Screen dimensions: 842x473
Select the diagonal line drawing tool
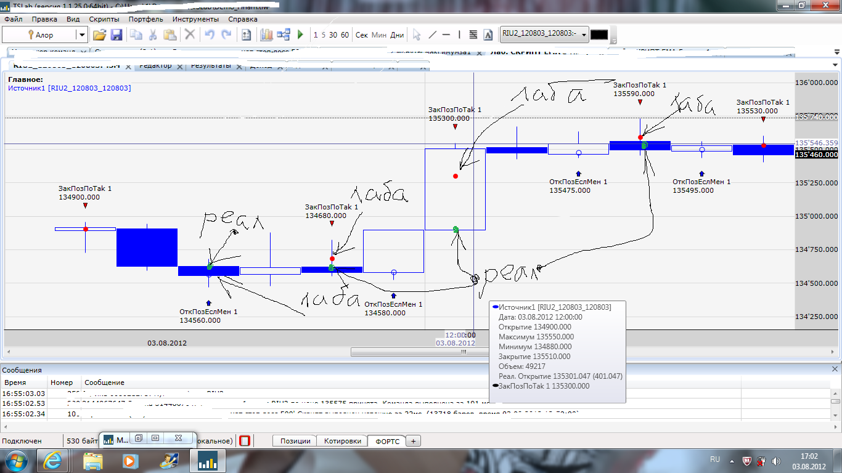(x=432, y=34)
